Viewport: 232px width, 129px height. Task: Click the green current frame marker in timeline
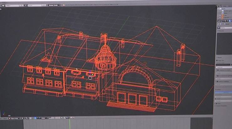pyautogui.click(x=70, y=123)
